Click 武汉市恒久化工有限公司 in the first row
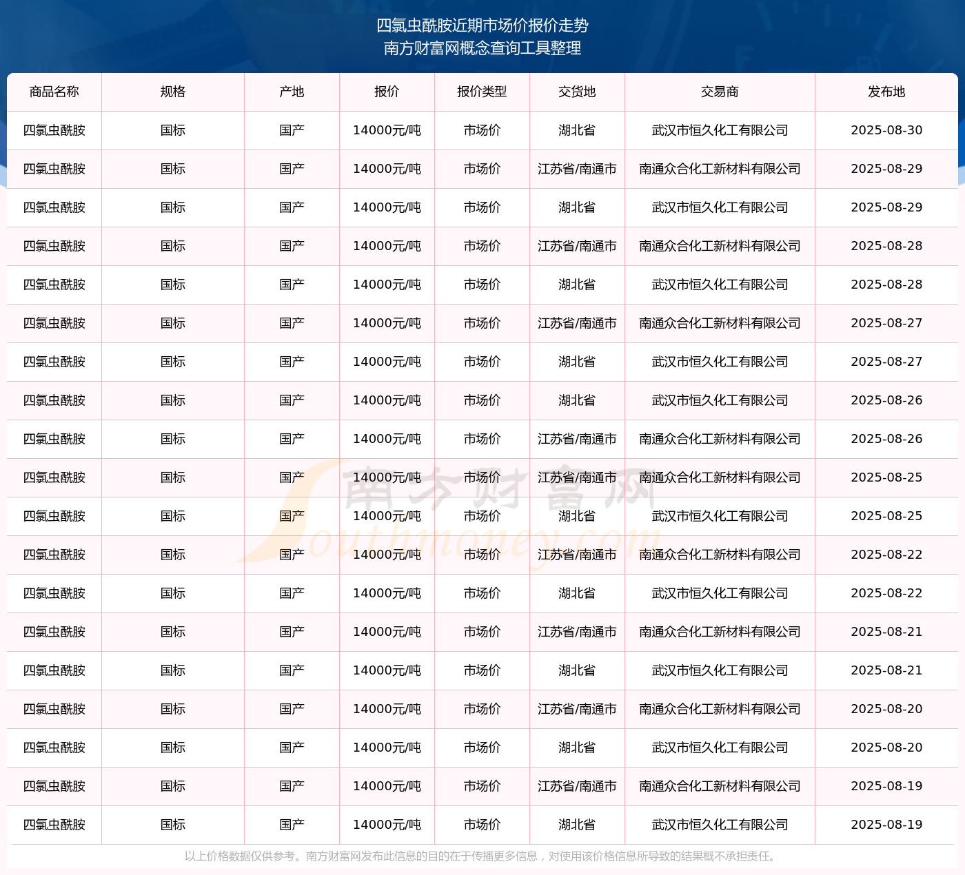The image size is (965, 875). (720, 130)
